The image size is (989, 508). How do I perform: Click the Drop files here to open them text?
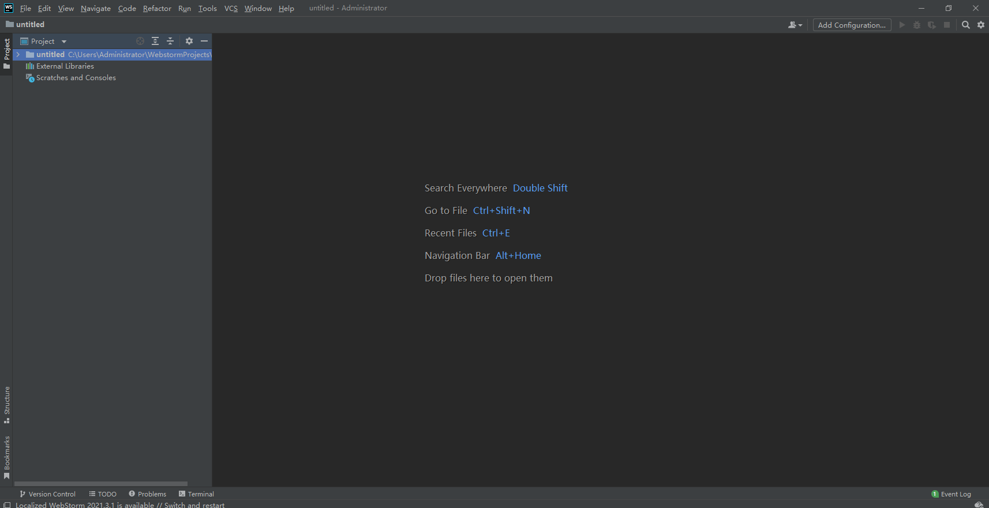tap(489, 278)
